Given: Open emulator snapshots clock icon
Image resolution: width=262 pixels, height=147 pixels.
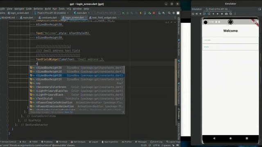Looking at the screenshot, I should [x=231, y=14].
